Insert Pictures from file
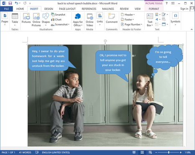This screenshot has width=195, height=155. coord(26,18)
